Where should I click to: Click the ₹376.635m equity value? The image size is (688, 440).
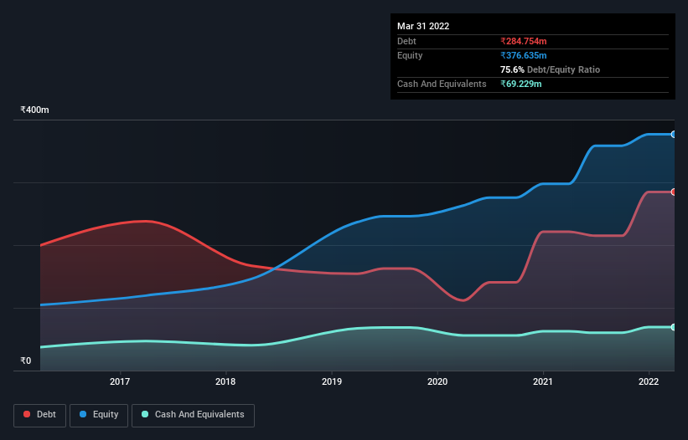524,55
